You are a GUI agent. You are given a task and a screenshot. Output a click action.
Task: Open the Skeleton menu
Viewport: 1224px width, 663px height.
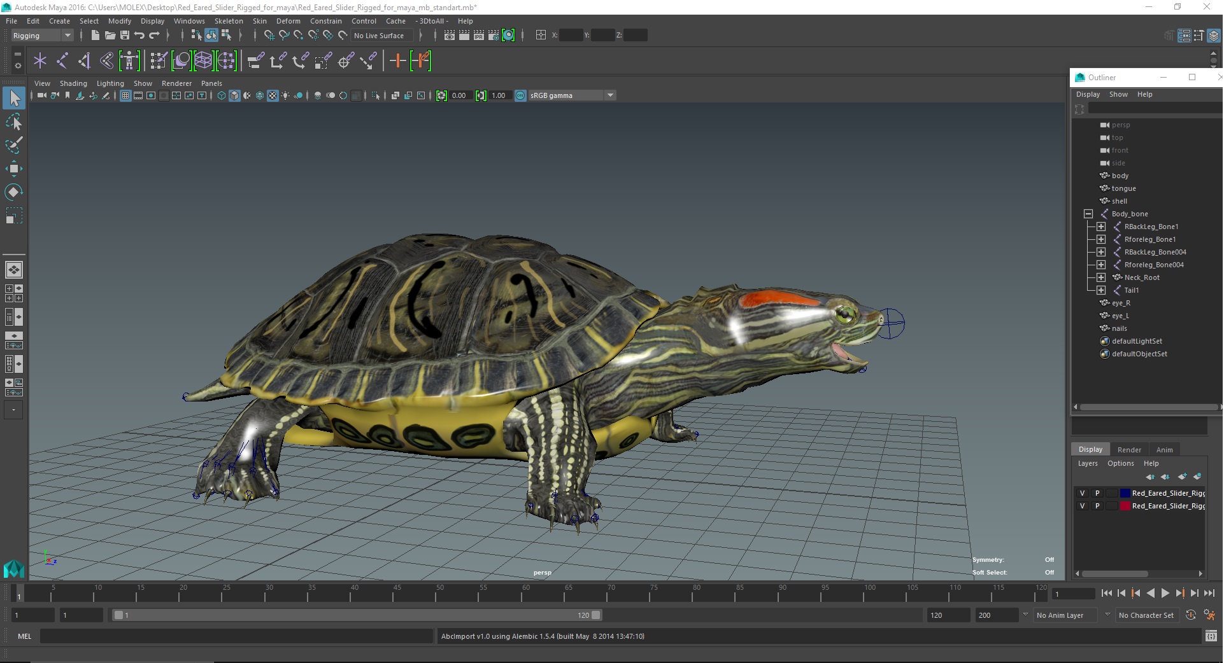tap(229, 21)
